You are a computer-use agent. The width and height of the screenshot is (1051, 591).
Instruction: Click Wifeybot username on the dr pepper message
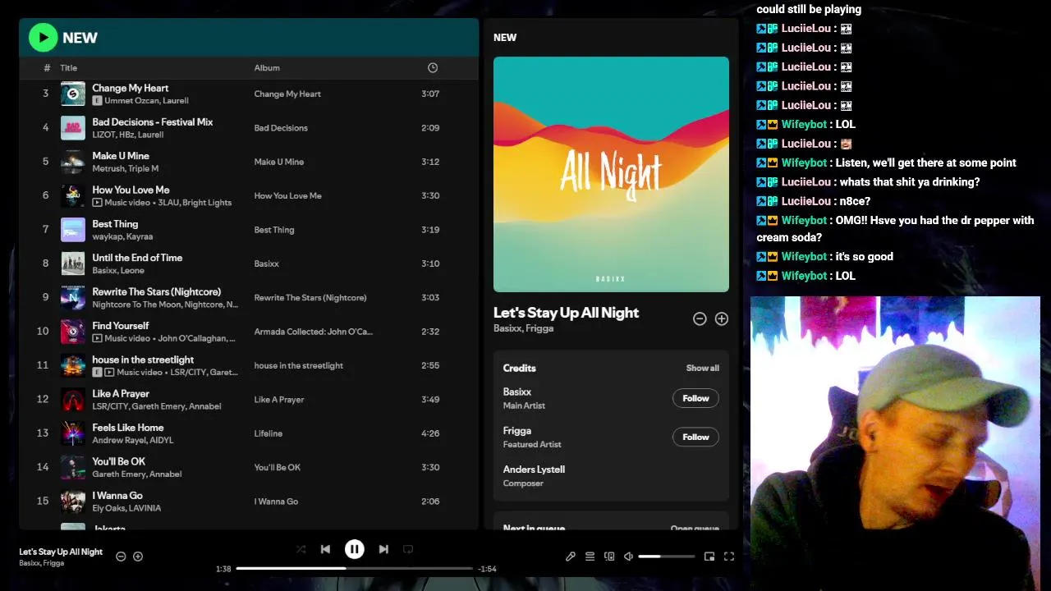pyautogui.click(x=804, y=220)
